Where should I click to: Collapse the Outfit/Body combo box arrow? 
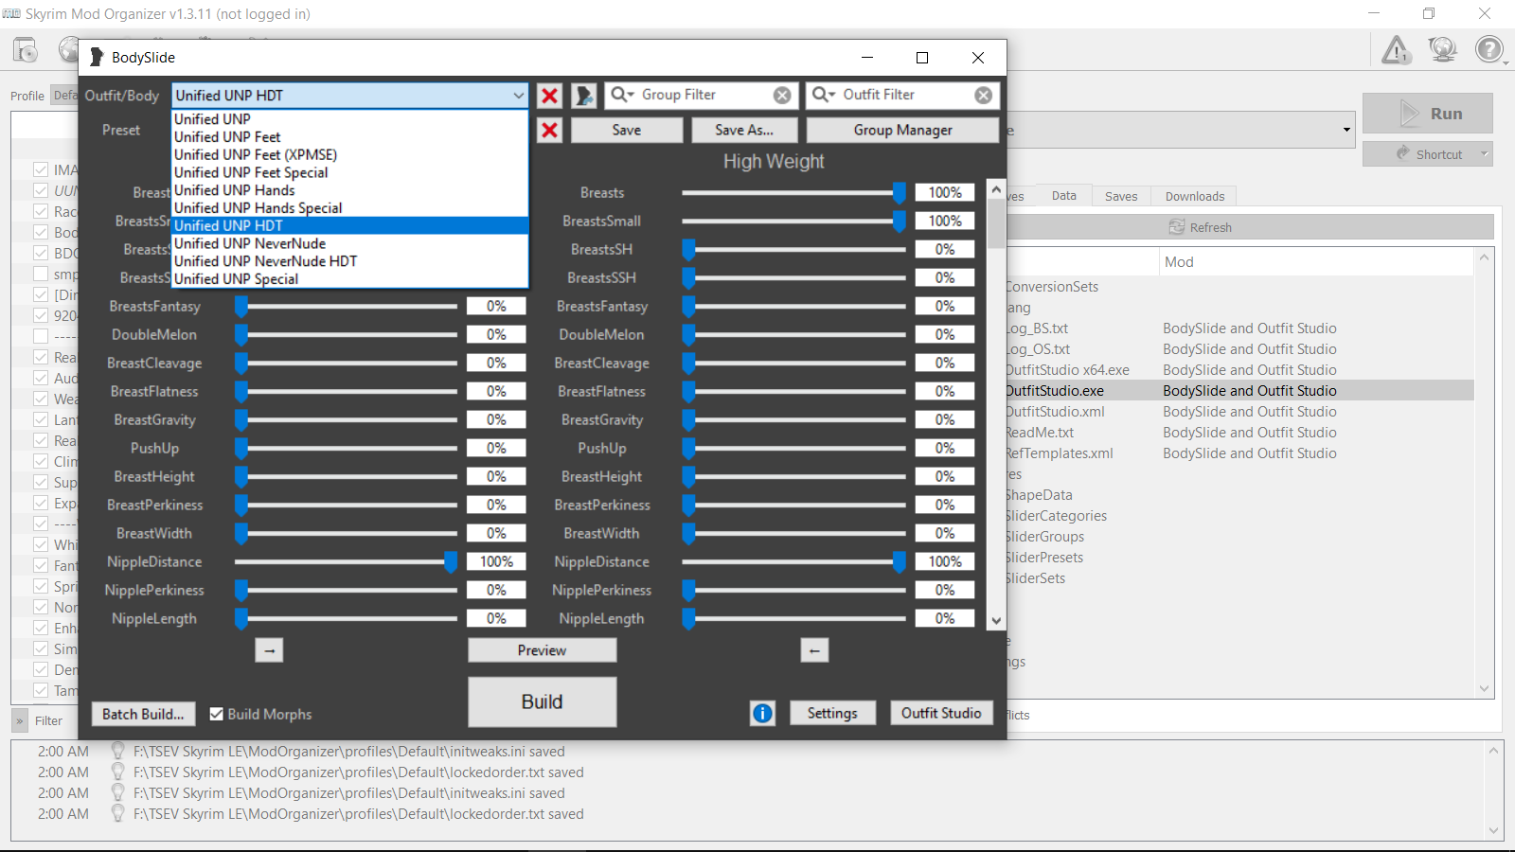(519, 96)
